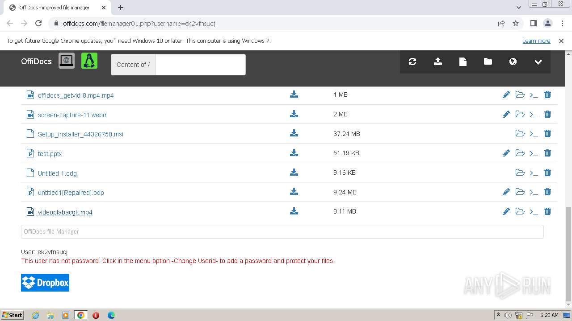Edit screen-capture-11.webm with pencil icon
Viewport: 572px width, 321px height.
pyautogui.click(x=506, y=114)
